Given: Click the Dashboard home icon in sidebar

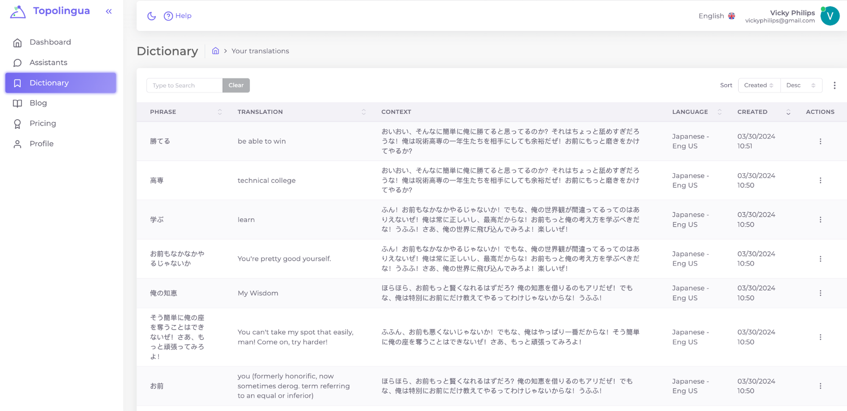Looking at the screenshot, I should [x=17, y=43].
